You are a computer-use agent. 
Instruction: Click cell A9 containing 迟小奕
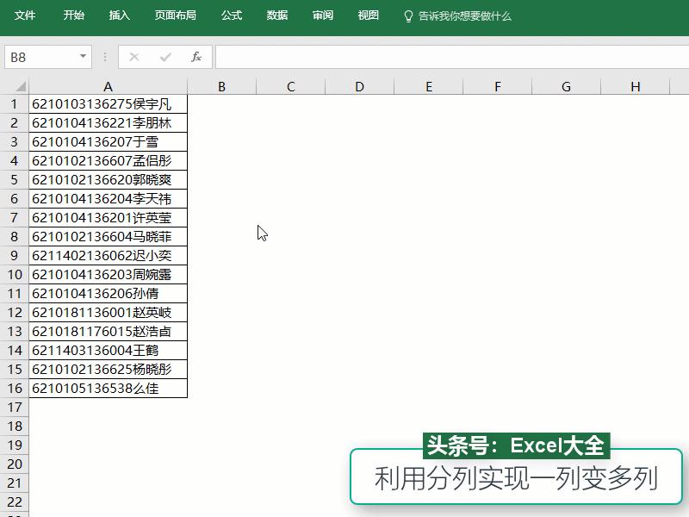pyautogui.click(x=108, y=255)
